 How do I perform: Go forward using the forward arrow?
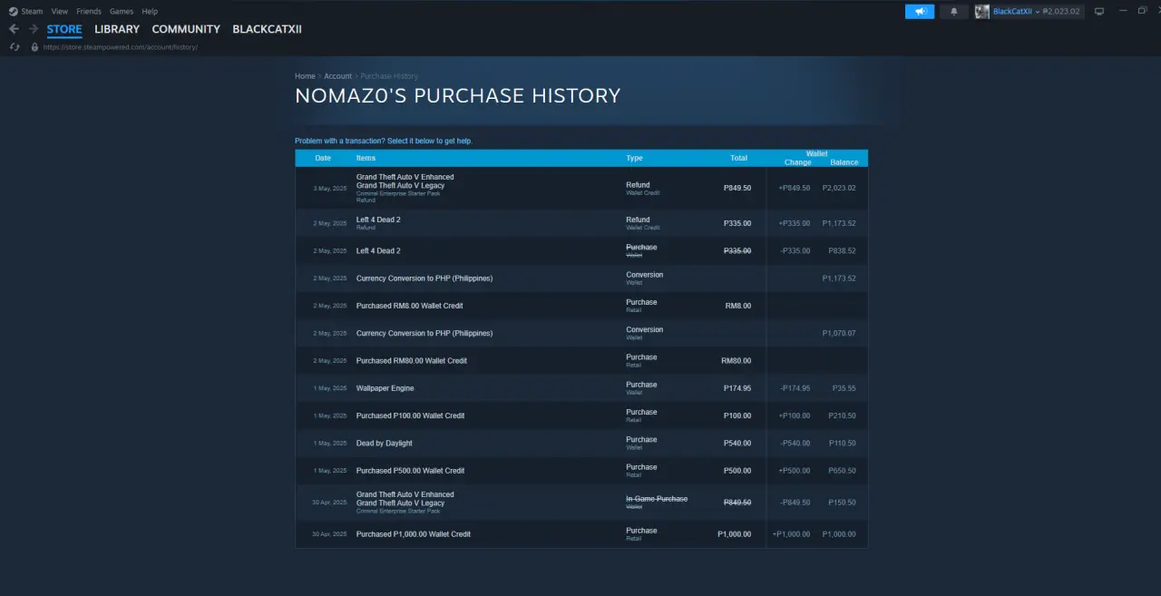tap(34, 29)
